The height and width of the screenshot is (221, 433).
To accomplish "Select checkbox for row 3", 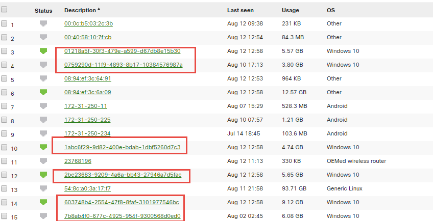I will pos(4,51).
